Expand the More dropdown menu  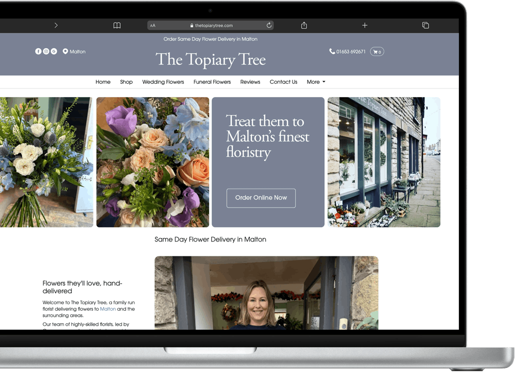[x=316, y=82]
